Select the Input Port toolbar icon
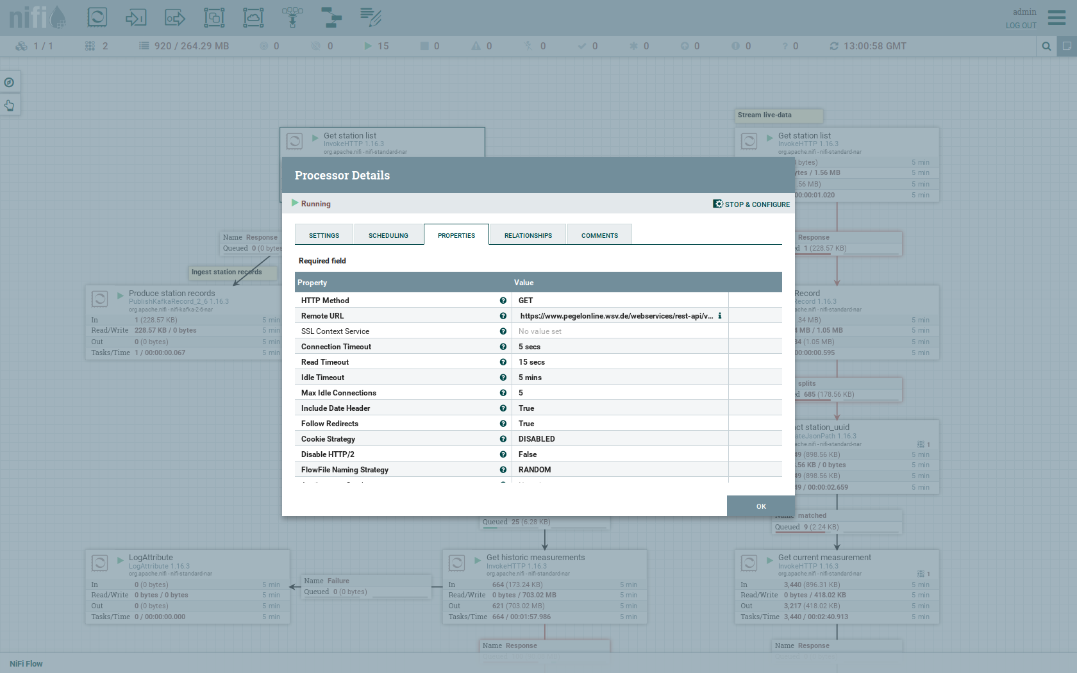The width and height of the screenshot is (1077, 673). pyautogui.click(x=136, y=17)
